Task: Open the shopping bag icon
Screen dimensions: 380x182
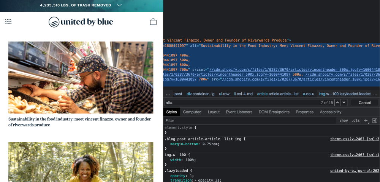Action: [x=153, y=22]
